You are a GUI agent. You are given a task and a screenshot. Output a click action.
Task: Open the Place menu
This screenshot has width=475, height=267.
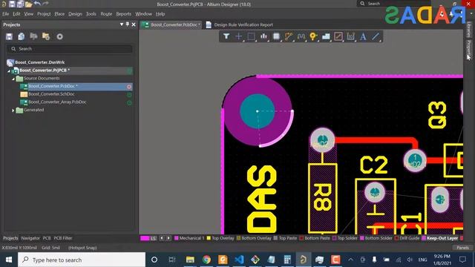tap(59, 14)
